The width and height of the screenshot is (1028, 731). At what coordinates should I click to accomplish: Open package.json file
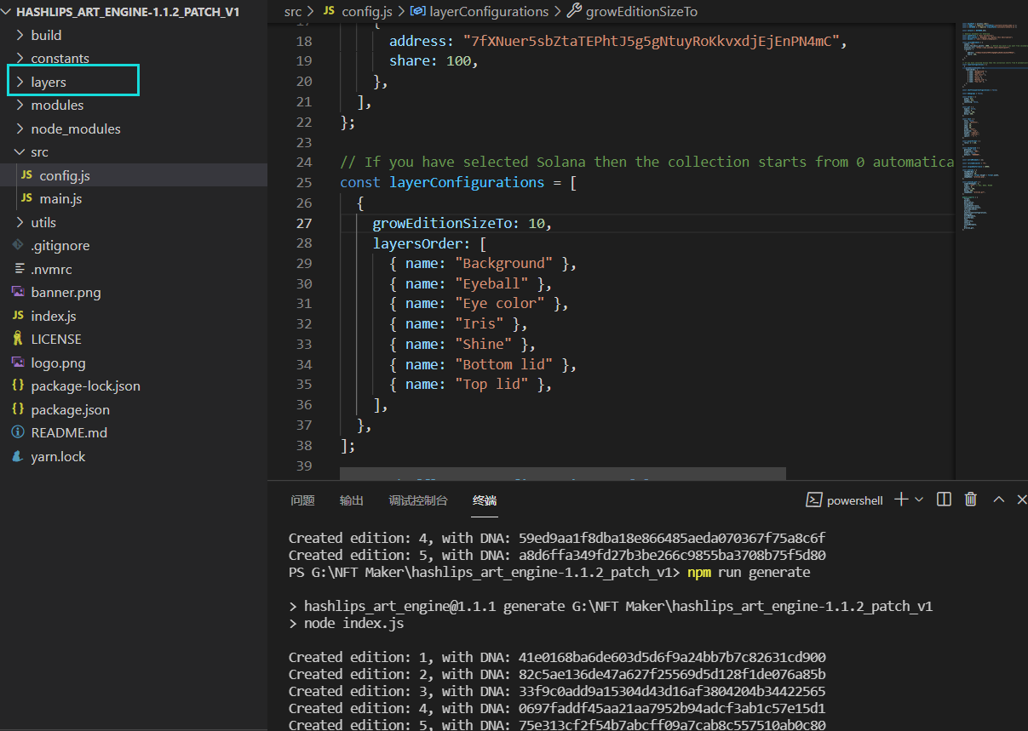click(x=70, y=409)
